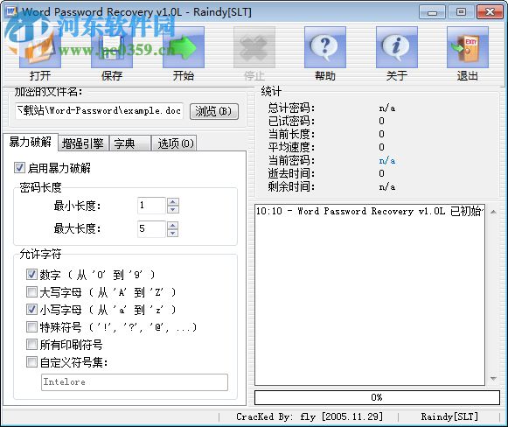Viewport: 508px width, 427px height.
Task: Click the 打开 (Open) toolbar icon
Action: [x=40, y=47]
